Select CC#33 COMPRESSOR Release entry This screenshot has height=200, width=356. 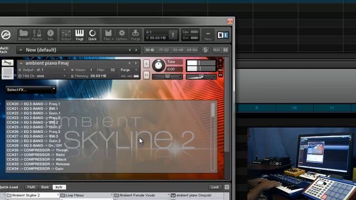38,164
